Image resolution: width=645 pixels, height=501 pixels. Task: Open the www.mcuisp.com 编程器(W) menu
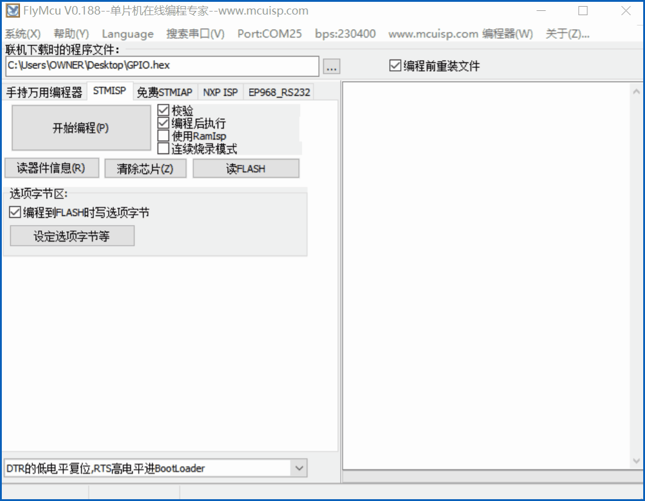point(461,34)
